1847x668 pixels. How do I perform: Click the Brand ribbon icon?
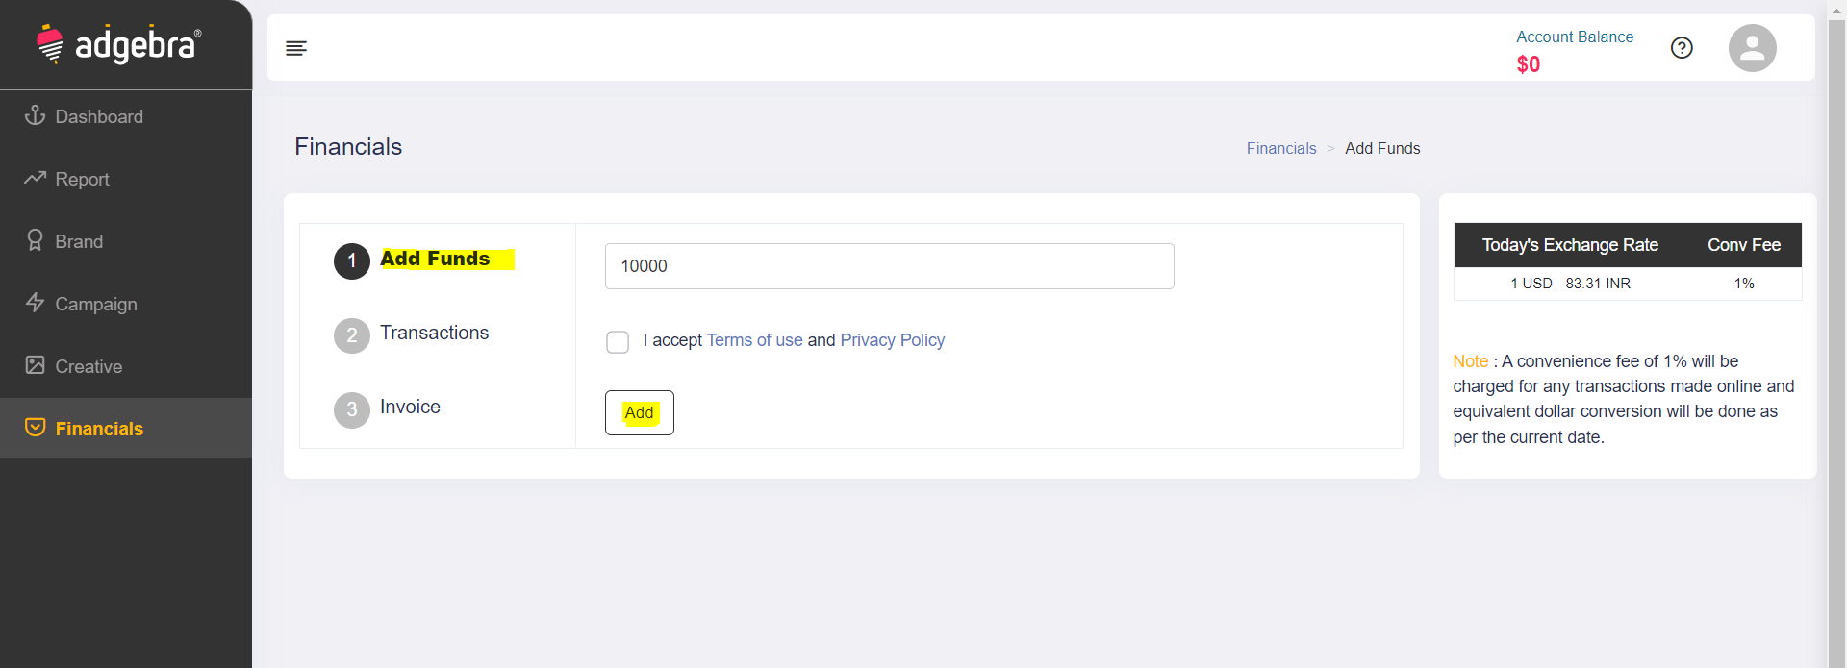(x=36, y=240)
